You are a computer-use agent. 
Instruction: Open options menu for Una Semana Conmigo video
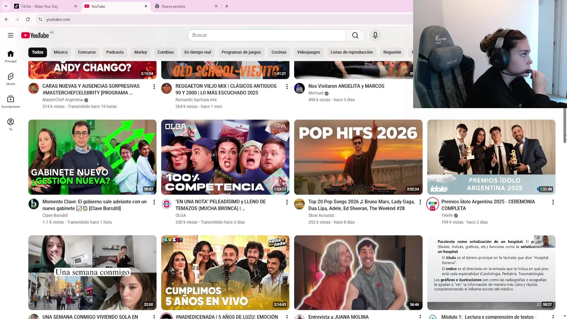(154, 317)
